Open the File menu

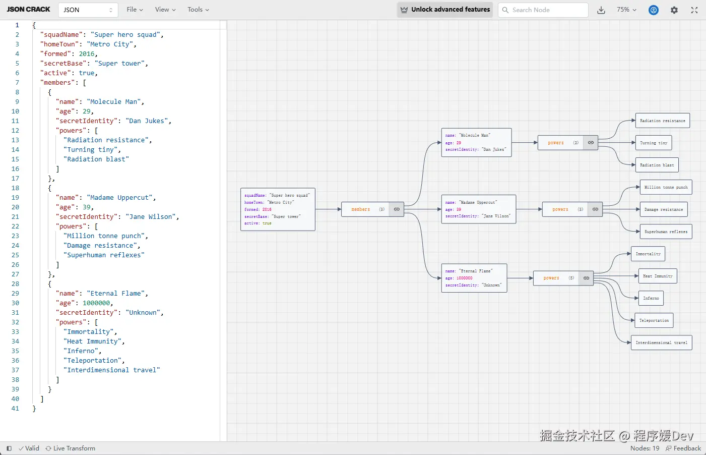pyautogui.click(x=135, y=10)
